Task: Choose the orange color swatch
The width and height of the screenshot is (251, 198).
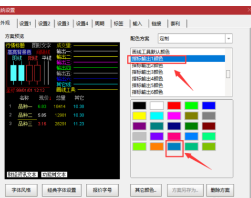Action: [157, 147]
